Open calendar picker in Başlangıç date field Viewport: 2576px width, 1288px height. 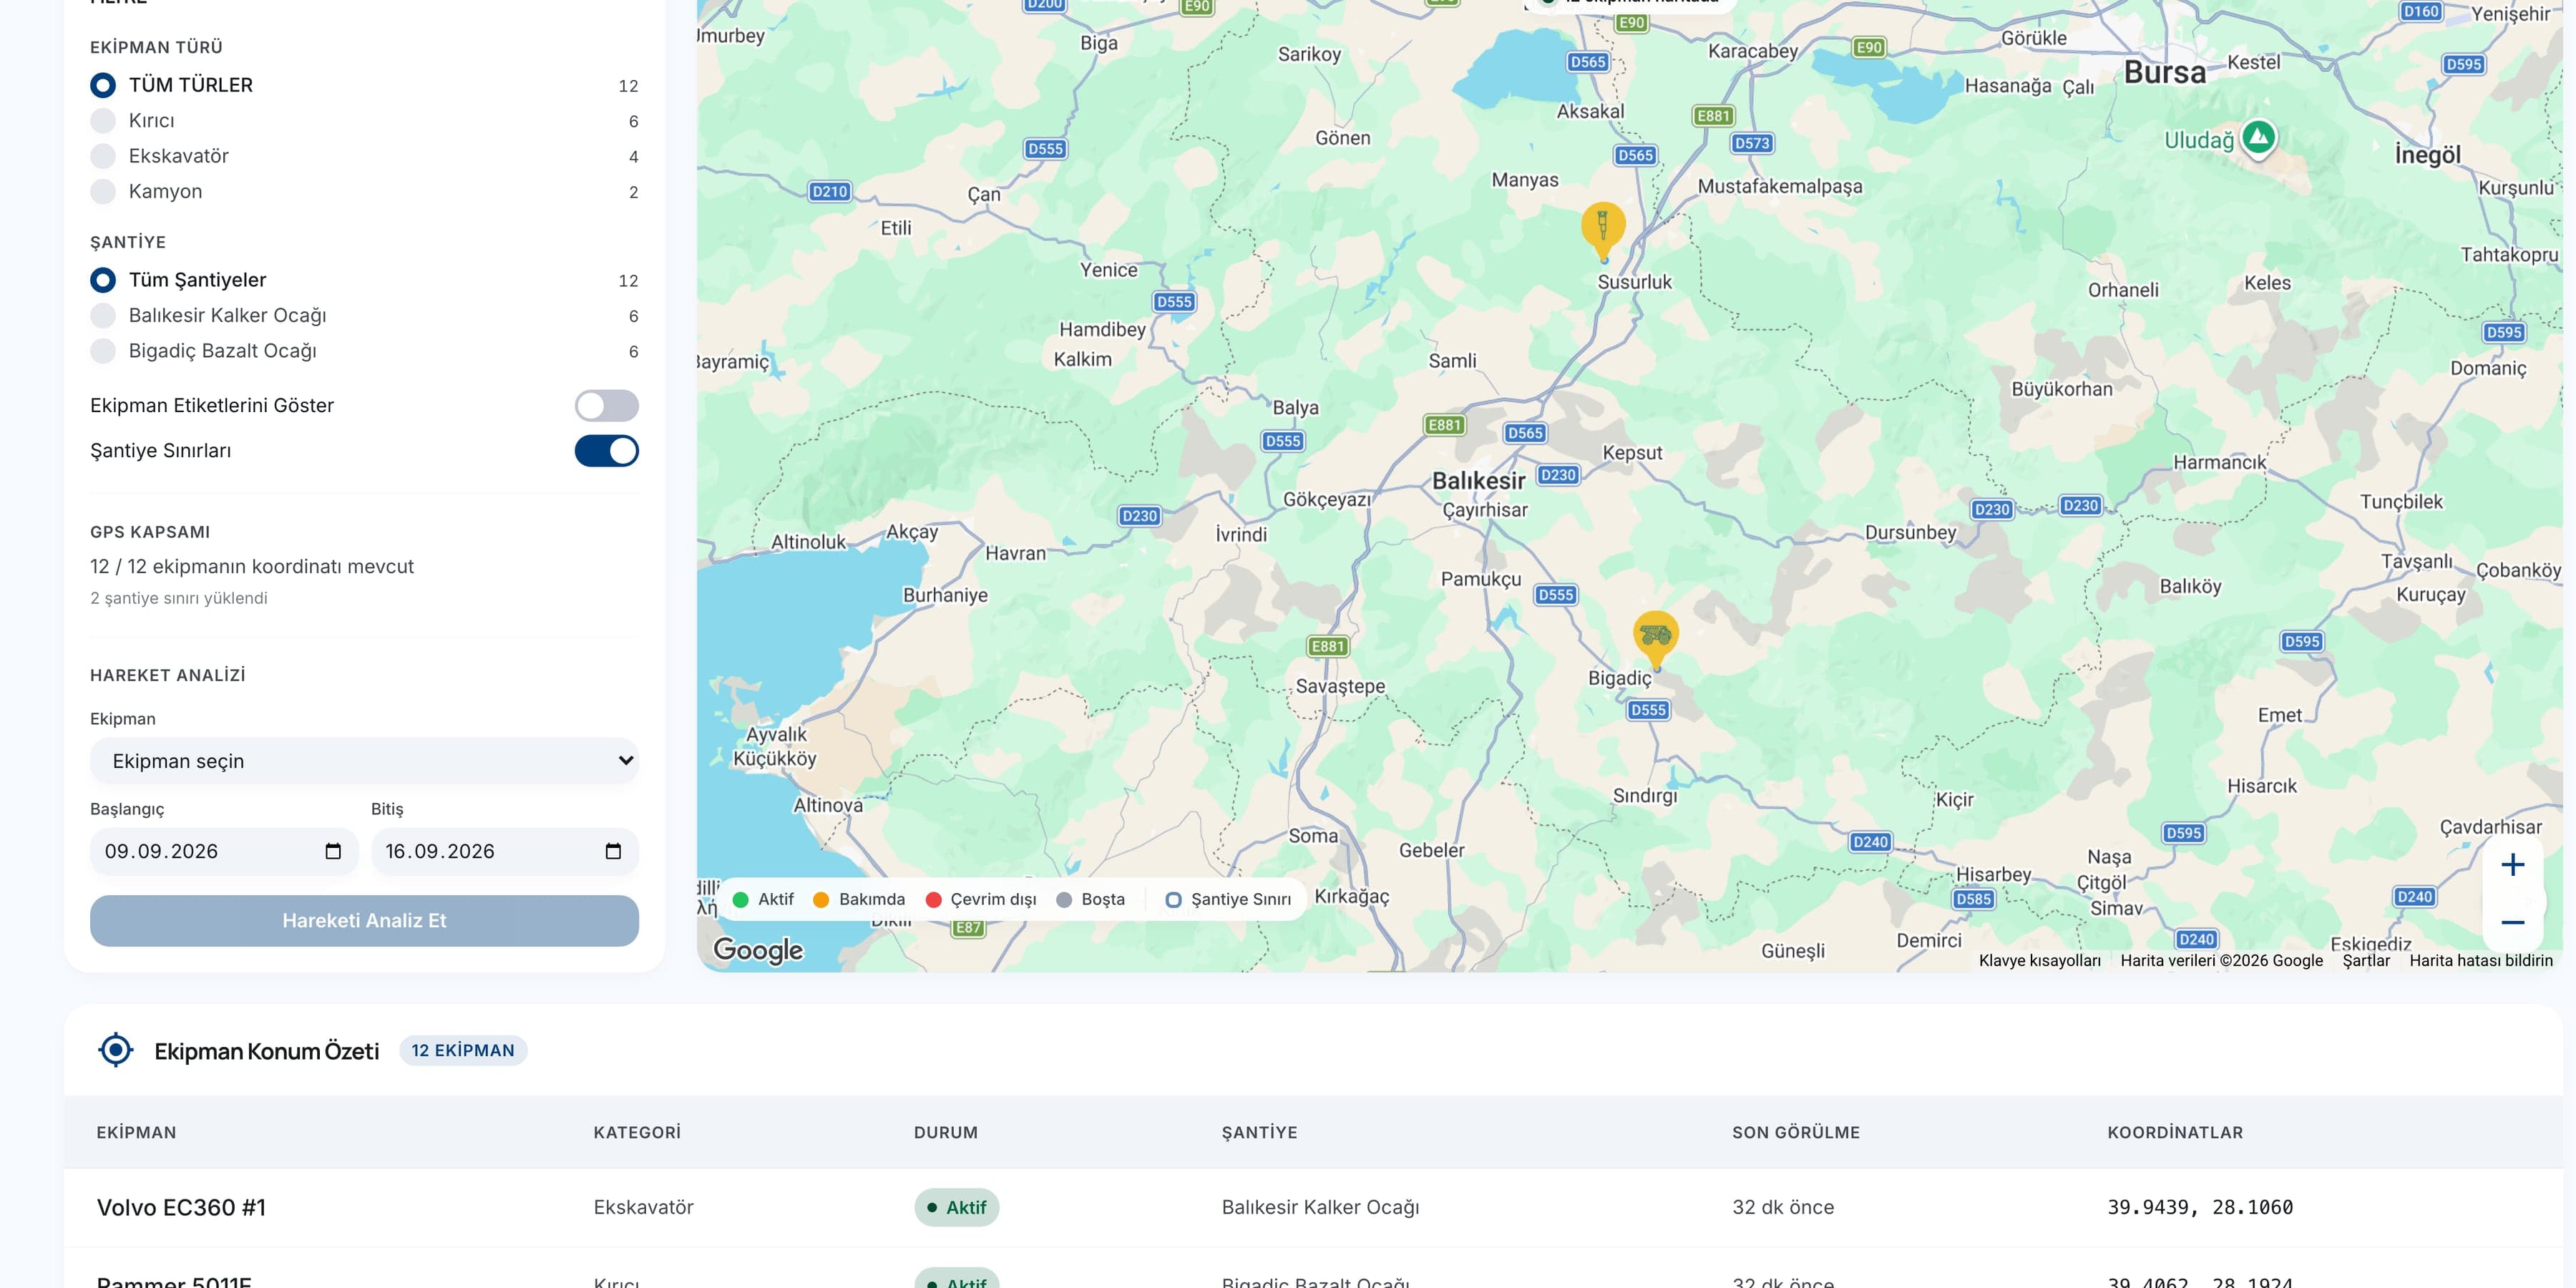pos(333,851)
